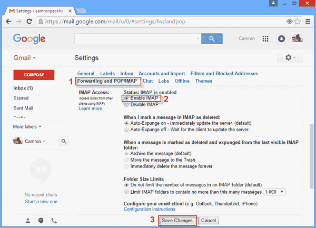Viewport: 316px width, 228px height.
Task: Open the phone calls icon at bottom
Action: tap(54, 221)
